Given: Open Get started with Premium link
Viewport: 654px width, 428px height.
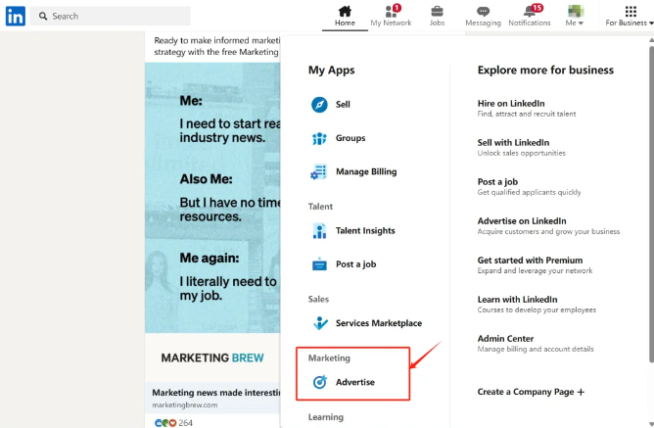Looking at the screenshot, I should [x=530, y=261].
